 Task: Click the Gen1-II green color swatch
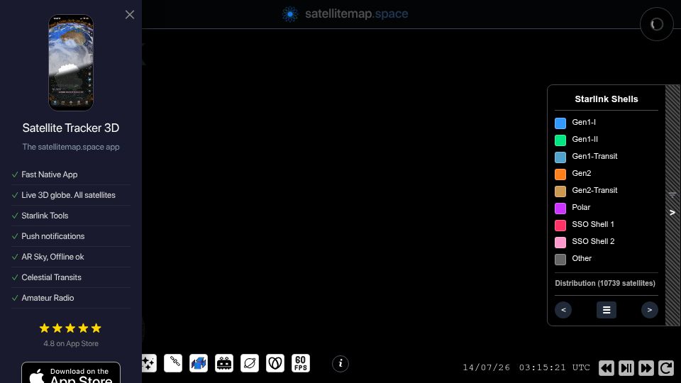[x=560, y=140]
